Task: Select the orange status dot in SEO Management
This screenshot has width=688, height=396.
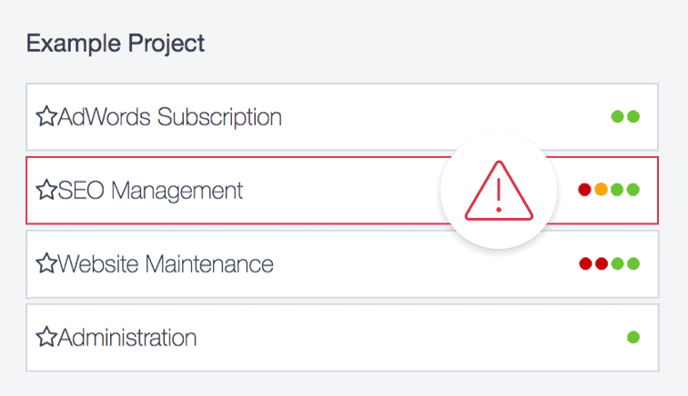Action: click(601, 190)
